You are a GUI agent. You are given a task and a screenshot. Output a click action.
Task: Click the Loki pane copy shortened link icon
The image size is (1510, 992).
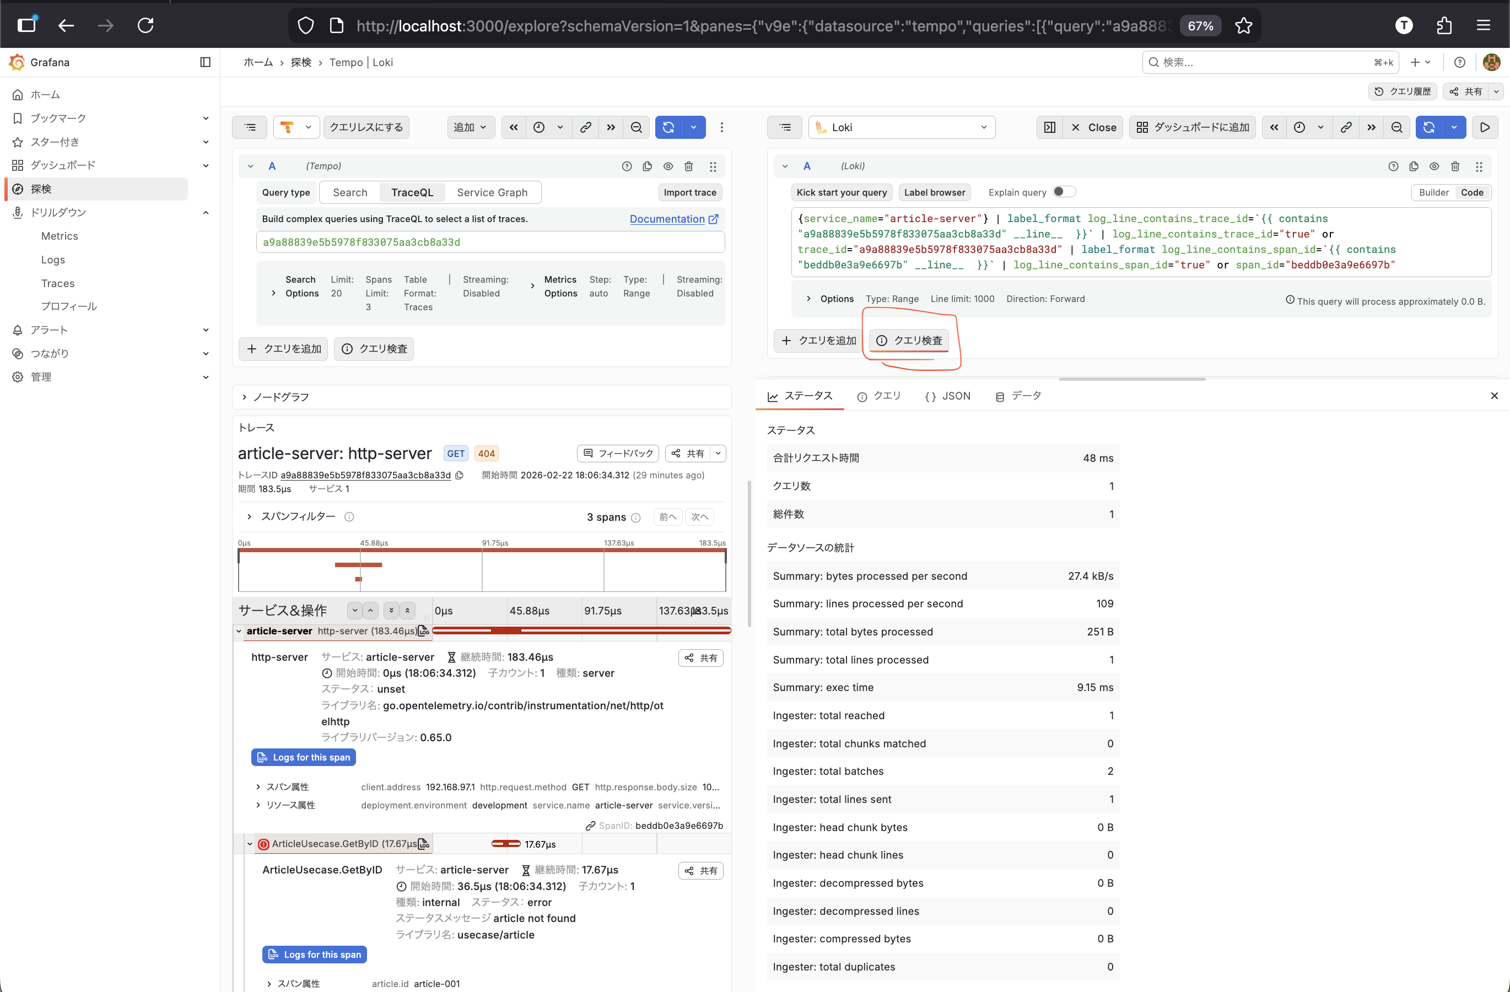pos(1346,127)
